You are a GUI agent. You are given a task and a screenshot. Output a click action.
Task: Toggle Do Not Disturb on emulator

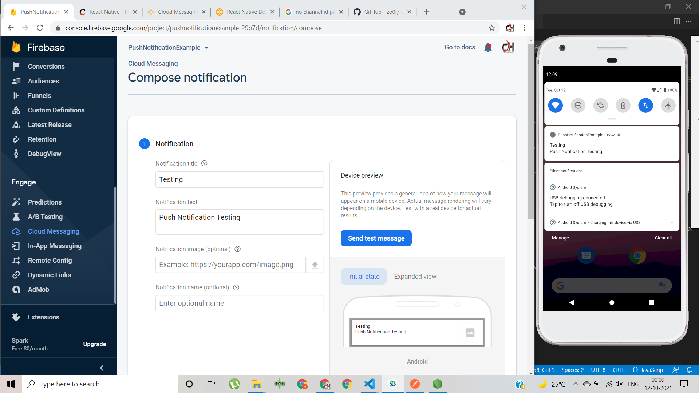pyautogui.click(x=578, y=106)
